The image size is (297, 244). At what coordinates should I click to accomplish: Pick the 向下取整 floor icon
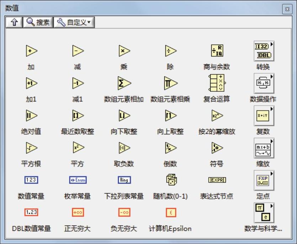click(x=124, y=116)
